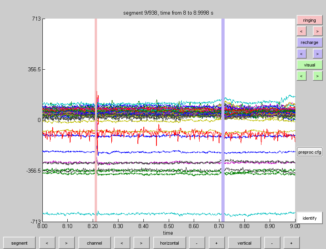This screenshot has height=249, width=326.
Task: Decrease the vertical scale
Action: 272,243
